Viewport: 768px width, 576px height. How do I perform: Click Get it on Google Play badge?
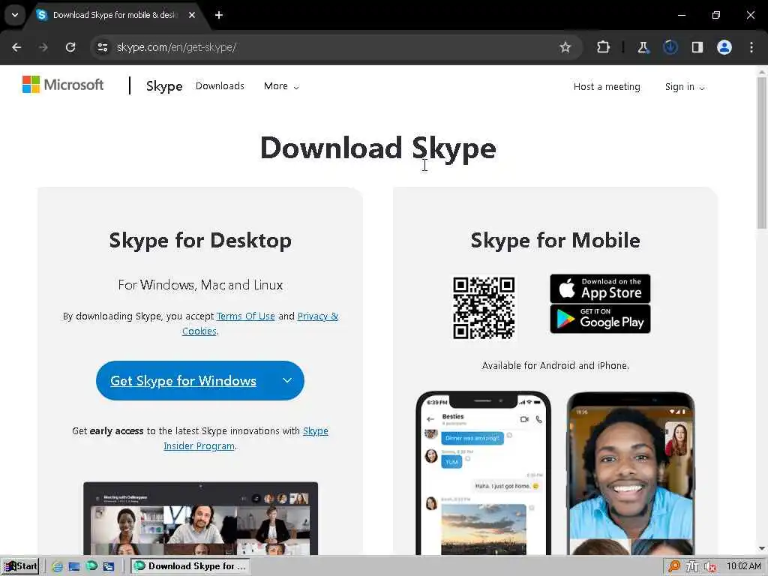(x=600, y=319)
